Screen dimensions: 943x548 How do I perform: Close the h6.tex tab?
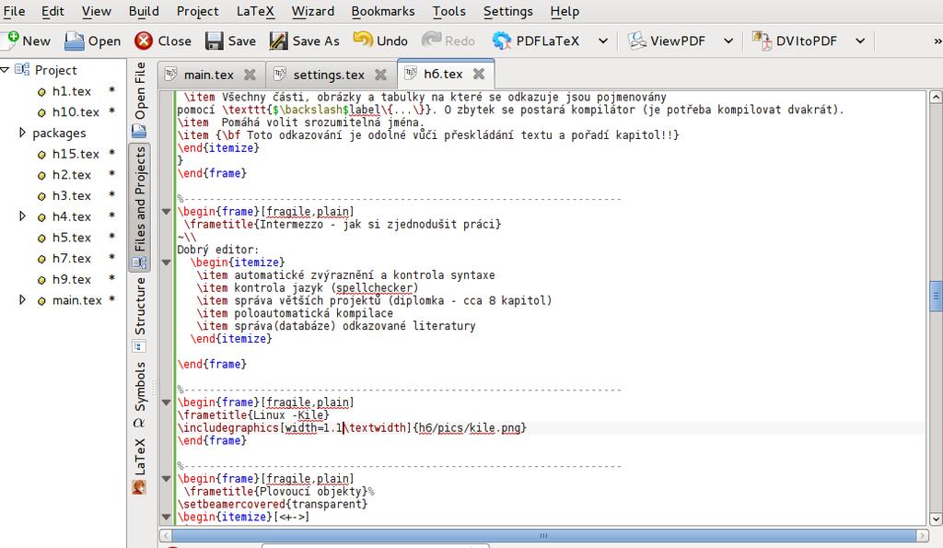479,74
